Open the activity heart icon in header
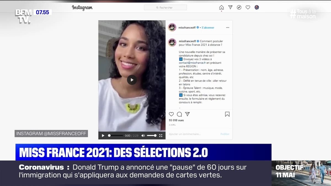Viewport: 331px width, 186px height. 248,7
